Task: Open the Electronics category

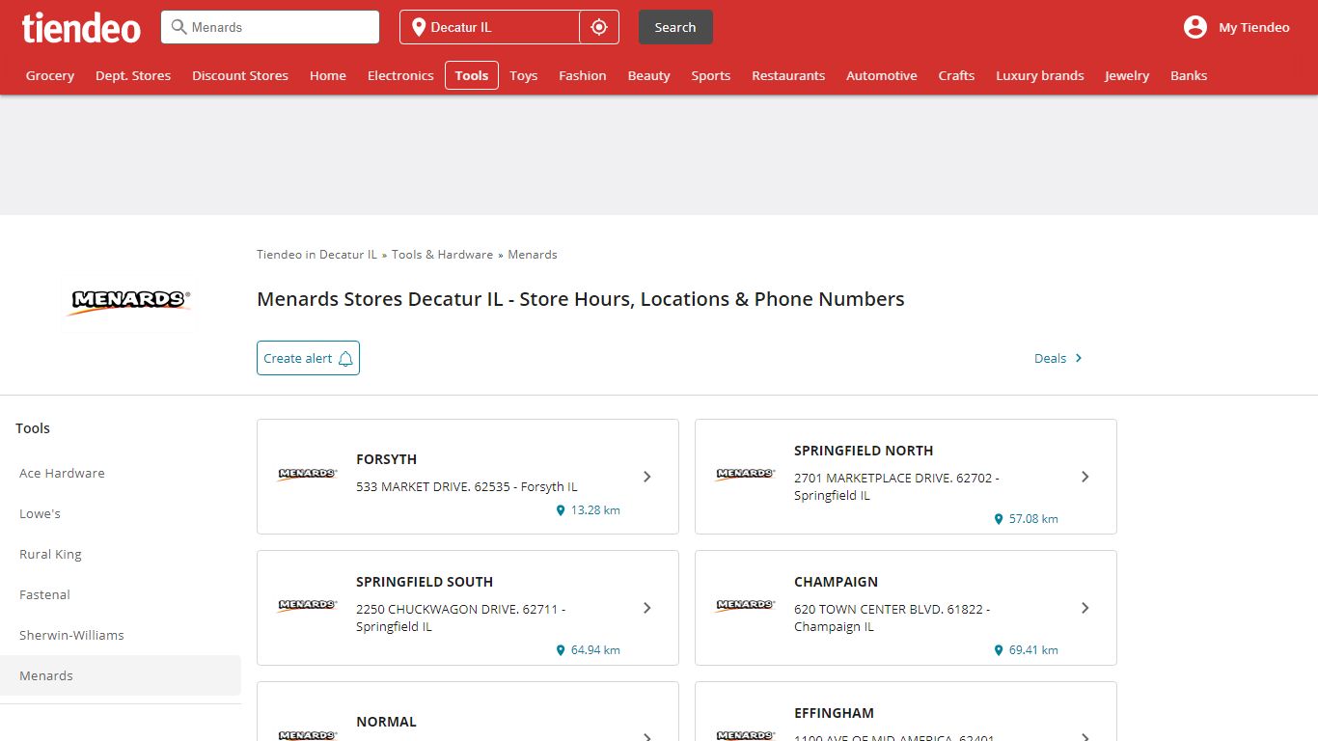Action: [x=400, y=75]
